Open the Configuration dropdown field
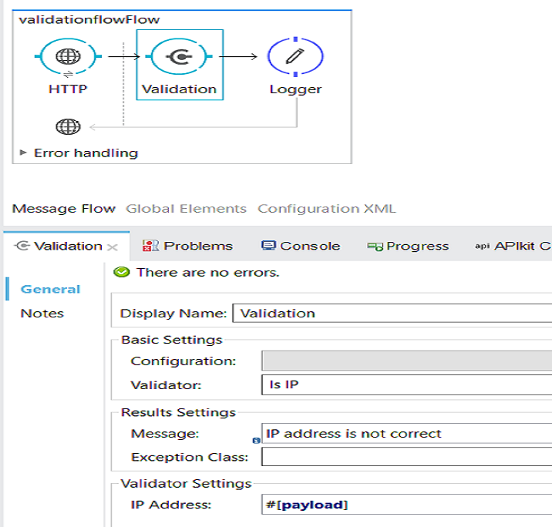 point(406,361)
